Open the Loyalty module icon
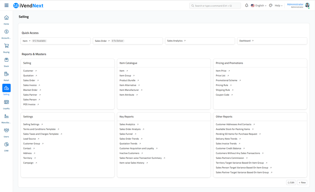This screenshot has width=315, height=192. (6, 102)
